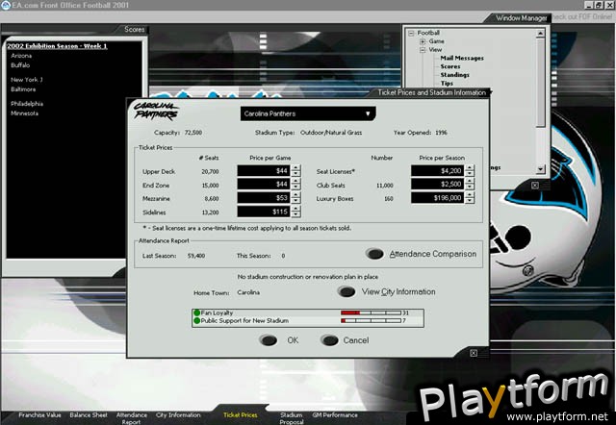616x425 pixels.
Task: Click the Seat Licenses $4,200 field
Action: coord(438,171)
